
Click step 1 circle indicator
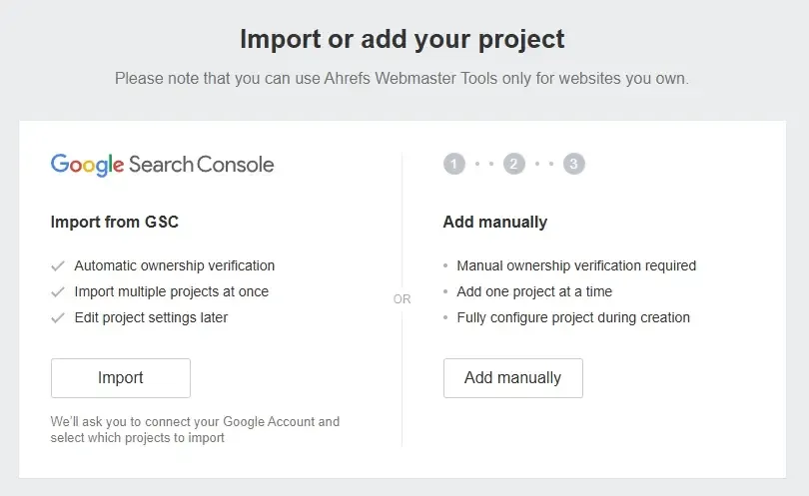click(454, 164)
